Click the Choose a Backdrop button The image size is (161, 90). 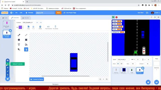[x=156, y=82]
